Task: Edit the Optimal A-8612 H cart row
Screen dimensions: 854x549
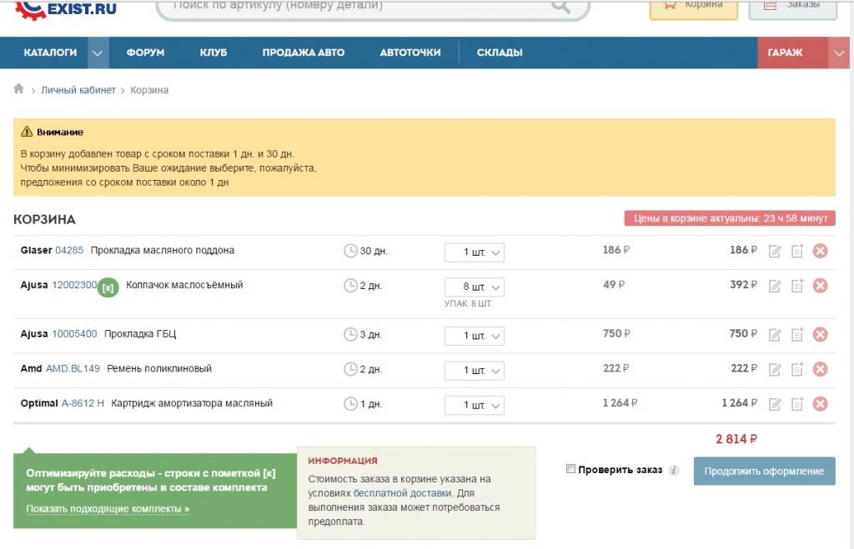Action: coord(775,404)
